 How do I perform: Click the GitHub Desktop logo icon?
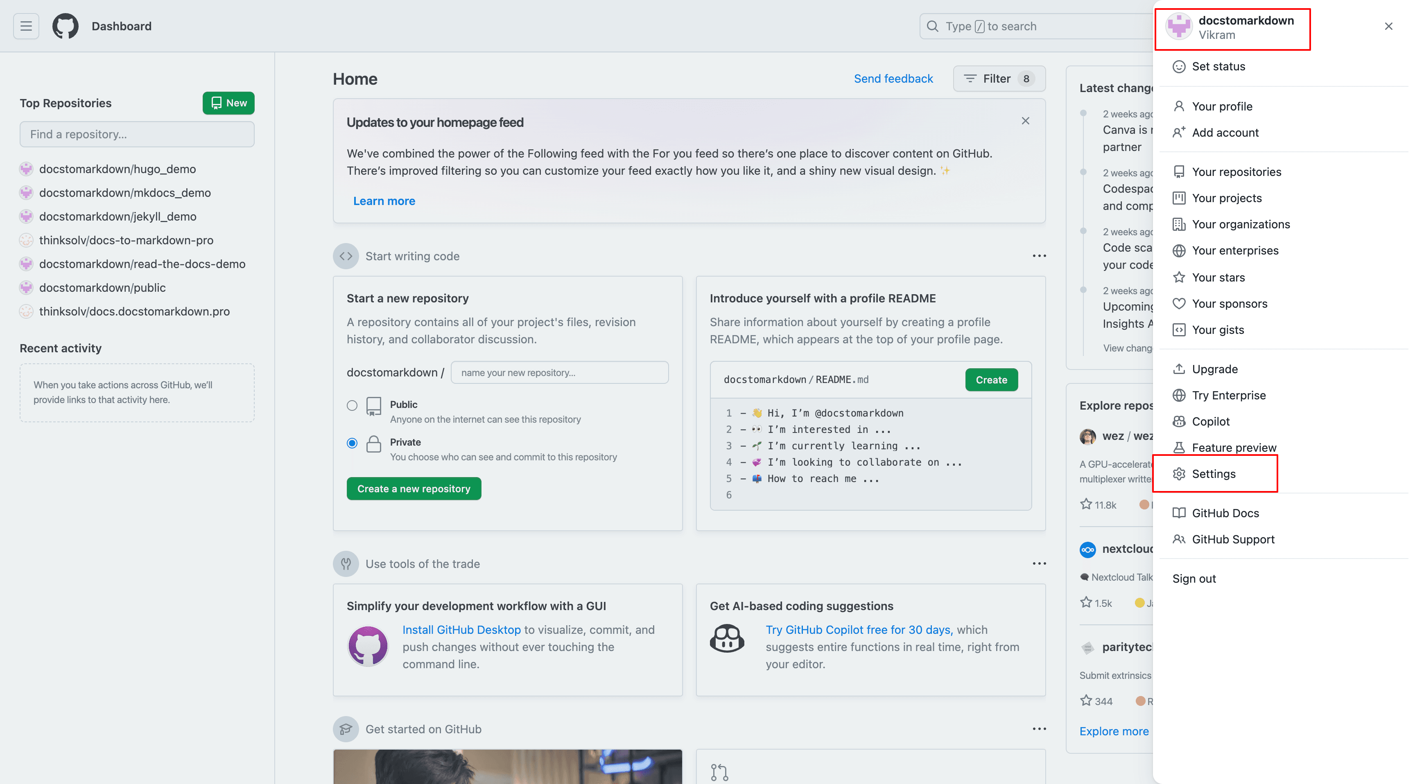pos(368,646)
